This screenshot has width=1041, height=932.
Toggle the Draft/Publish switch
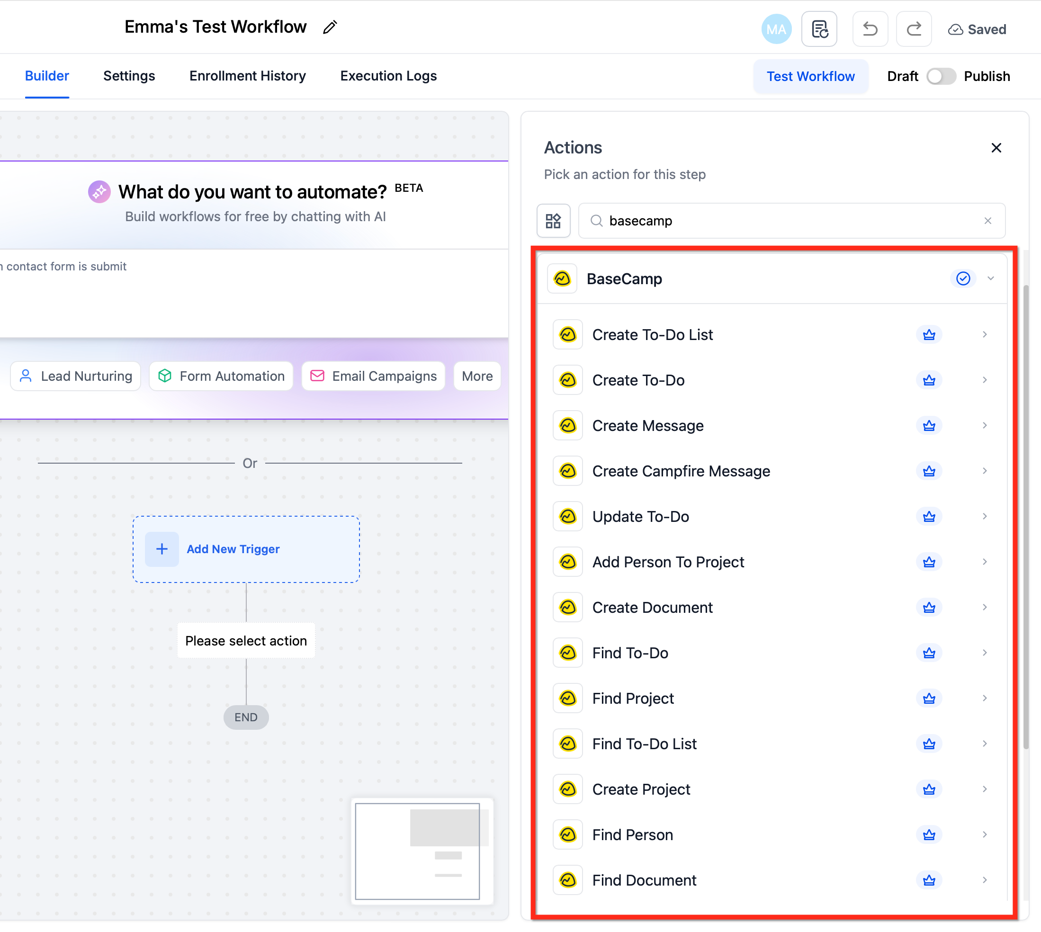coord(941,76)
